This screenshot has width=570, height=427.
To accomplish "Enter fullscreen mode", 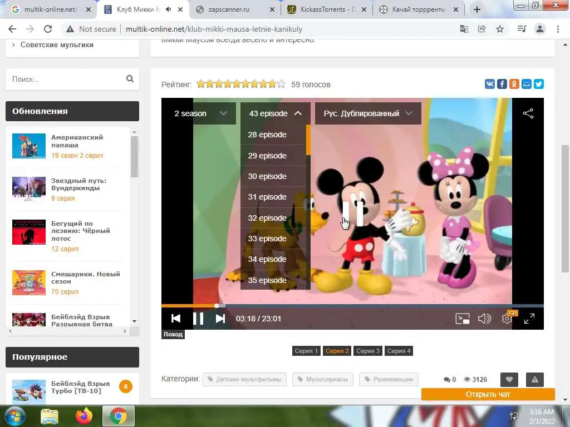I will click(529, 319).
